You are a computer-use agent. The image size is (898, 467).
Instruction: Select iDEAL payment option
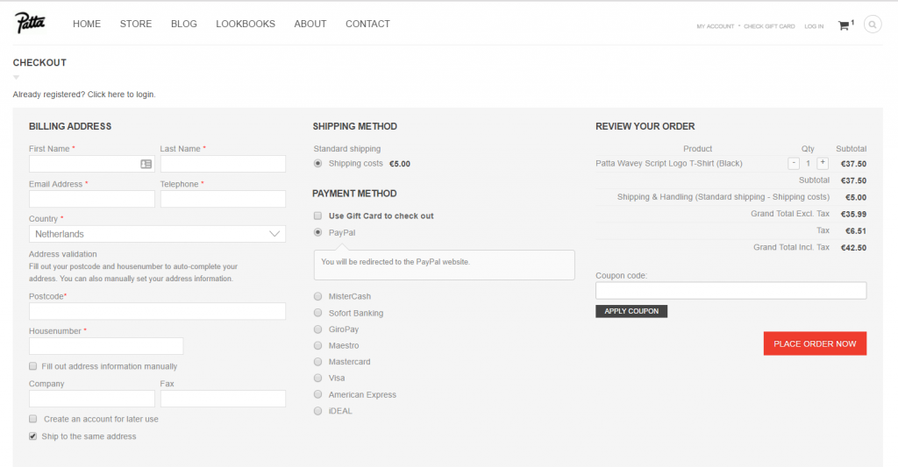(317, 411)
